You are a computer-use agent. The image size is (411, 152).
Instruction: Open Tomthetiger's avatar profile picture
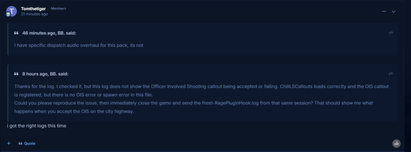(x=12, y=11)
